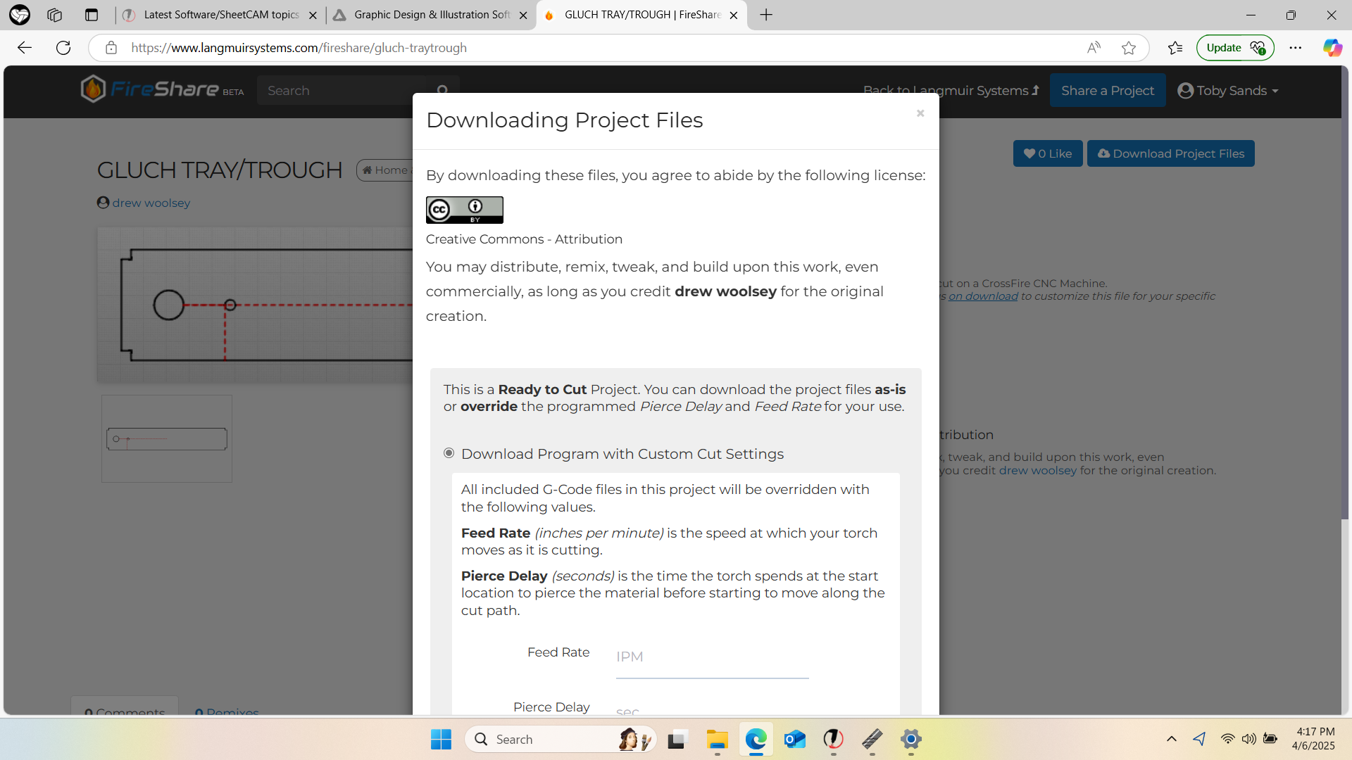This screenshot has height=760, width=1352.
Task: Open the Favorites list icon
Action: 1175,48
